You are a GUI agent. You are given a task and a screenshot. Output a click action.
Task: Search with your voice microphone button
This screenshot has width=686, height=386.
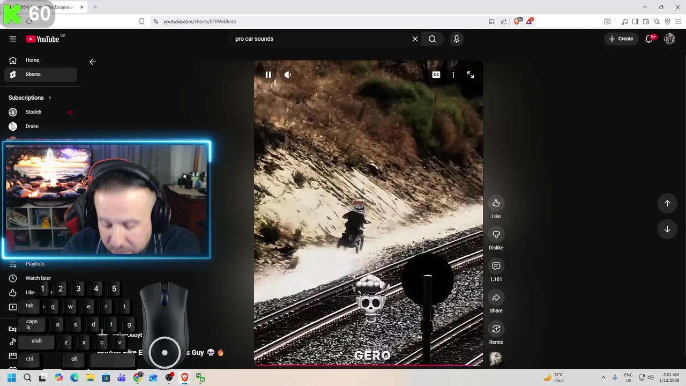click(x=457, y=39)
